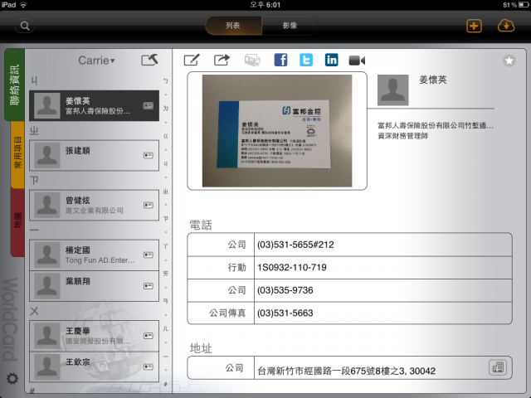Select contact 葉順翔 in the list
The width and height of the screenshot is (531, 398).
94,286
